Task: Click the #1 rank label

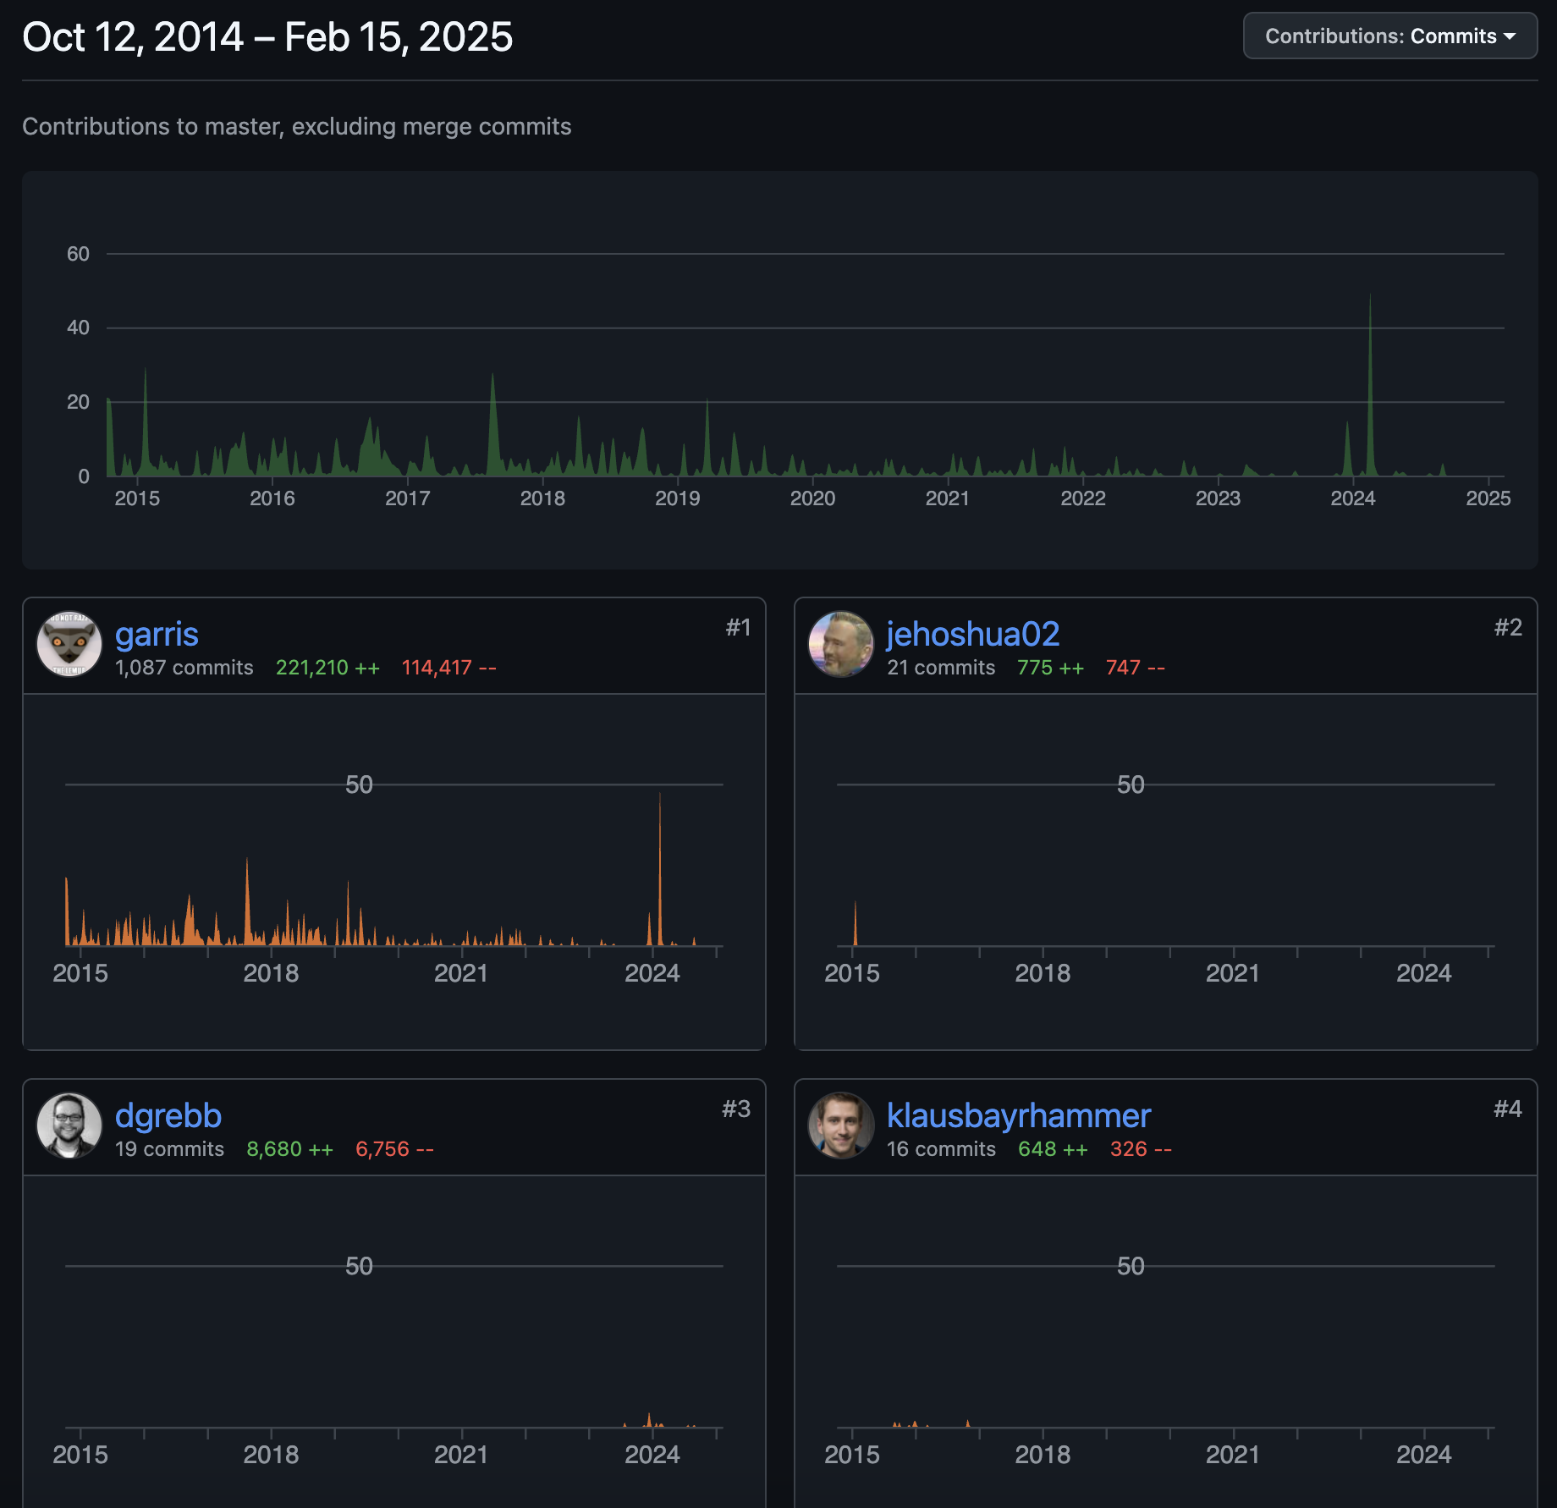Action: point(738,627)
